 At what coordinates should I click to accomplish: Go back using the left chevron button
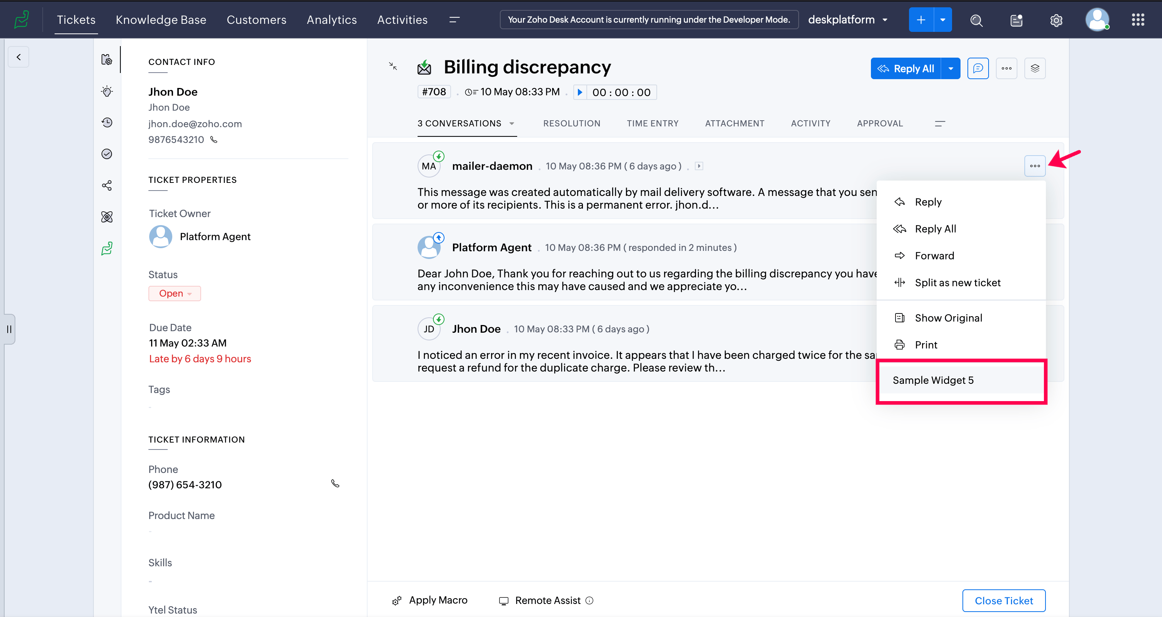(x=18, y=57)
